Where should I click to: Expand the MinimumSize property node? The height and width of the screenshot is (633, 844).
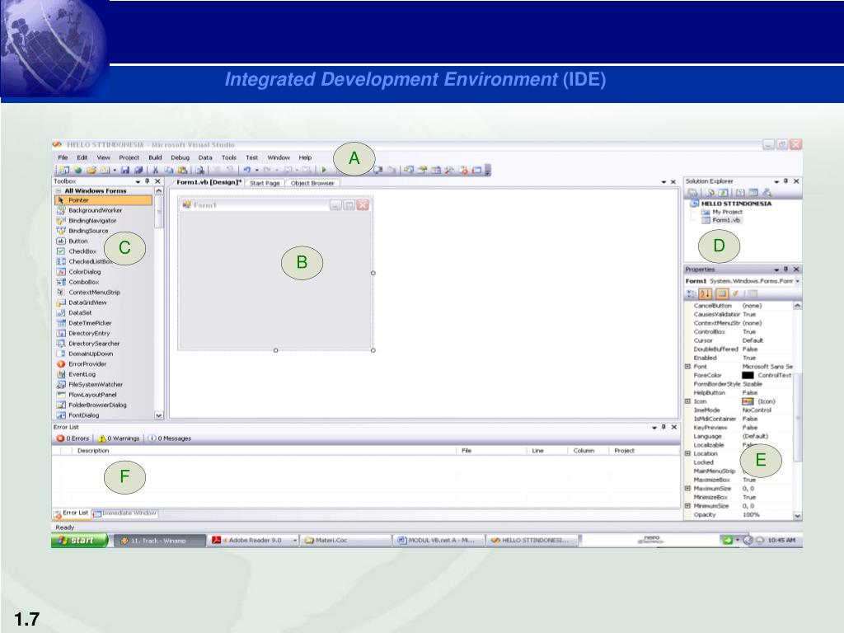687,506
